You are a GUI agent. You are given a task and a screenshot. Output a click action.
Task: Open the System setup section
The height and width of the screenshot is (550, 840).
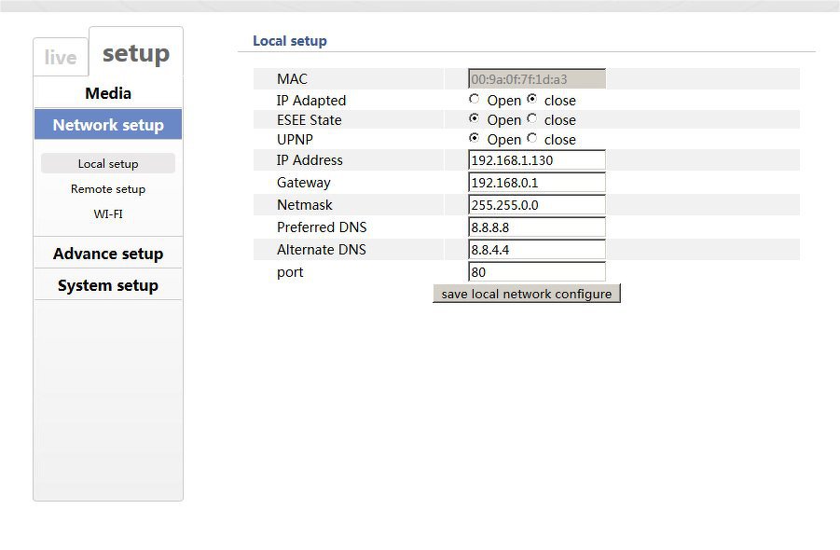[x=108, y=285]
